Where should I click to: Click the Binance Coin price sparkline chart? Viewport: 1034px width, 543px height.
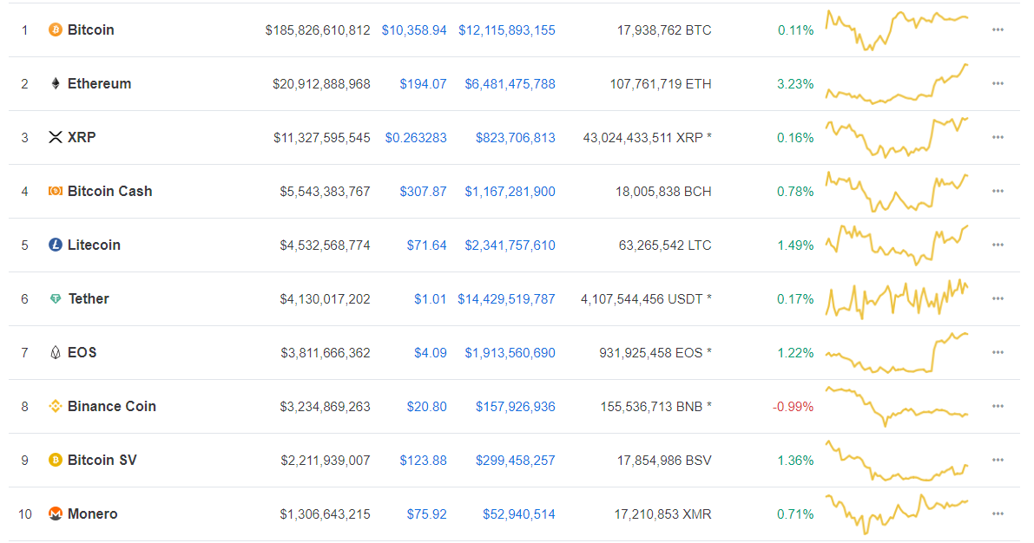click(897, 407)
